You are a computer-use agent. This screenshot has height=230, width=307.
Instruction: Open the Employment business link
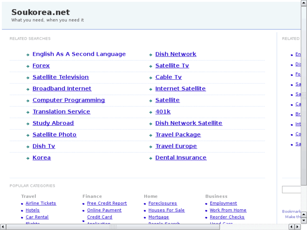pos(223,203)
